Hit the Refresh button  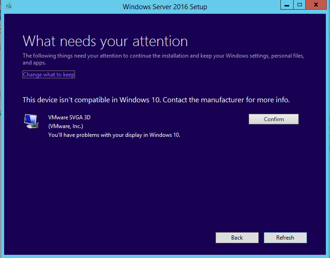(285, 238)
